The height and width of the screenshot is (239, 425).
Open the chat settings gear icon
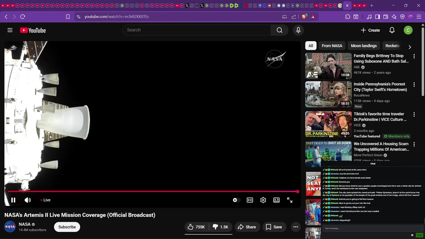coord(412,235)
